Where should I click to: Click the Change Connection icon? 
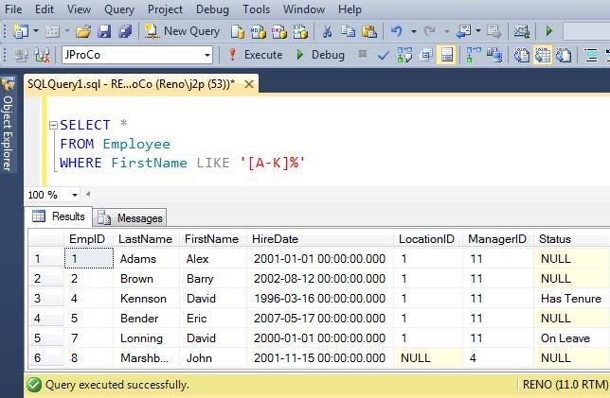click(43, 55)
